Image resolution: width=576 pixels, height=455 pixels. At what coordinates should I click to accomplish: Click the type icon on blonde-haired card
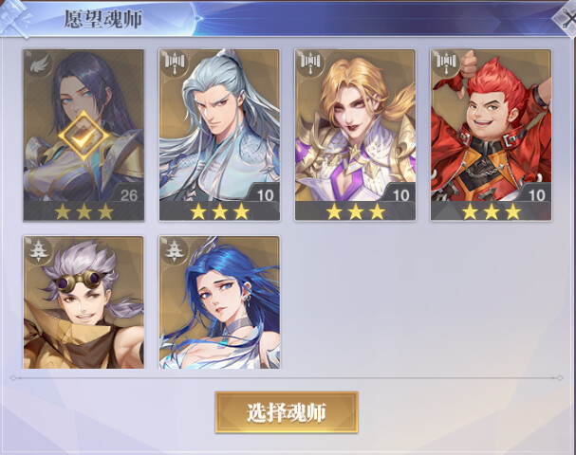[x=310, y=64]
